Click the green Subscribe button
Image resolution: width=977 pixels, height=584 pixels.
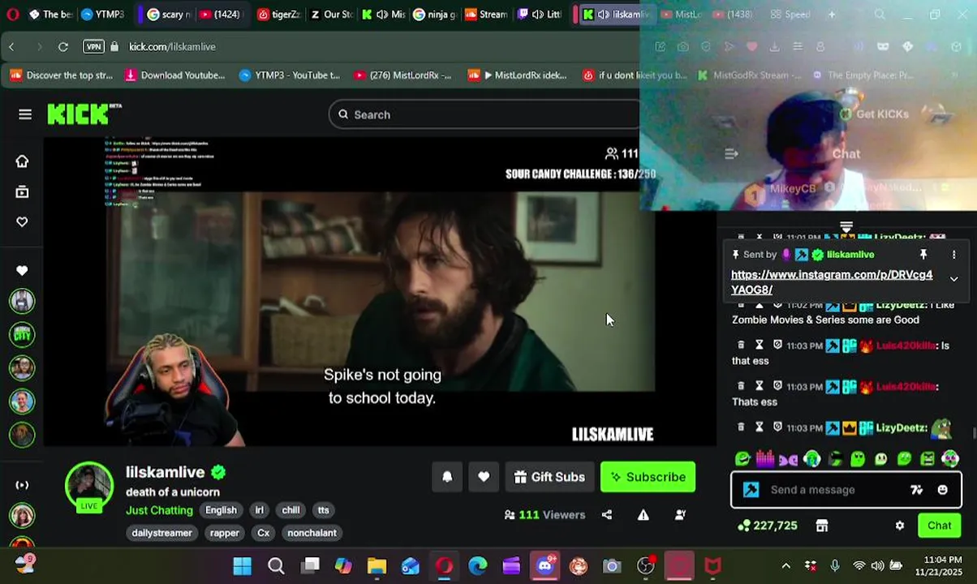tap(648, 477)
